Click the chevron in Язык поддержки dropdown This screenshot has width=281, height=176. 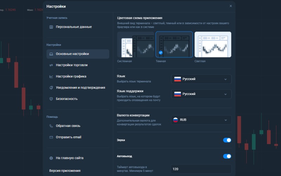point(226,94)
